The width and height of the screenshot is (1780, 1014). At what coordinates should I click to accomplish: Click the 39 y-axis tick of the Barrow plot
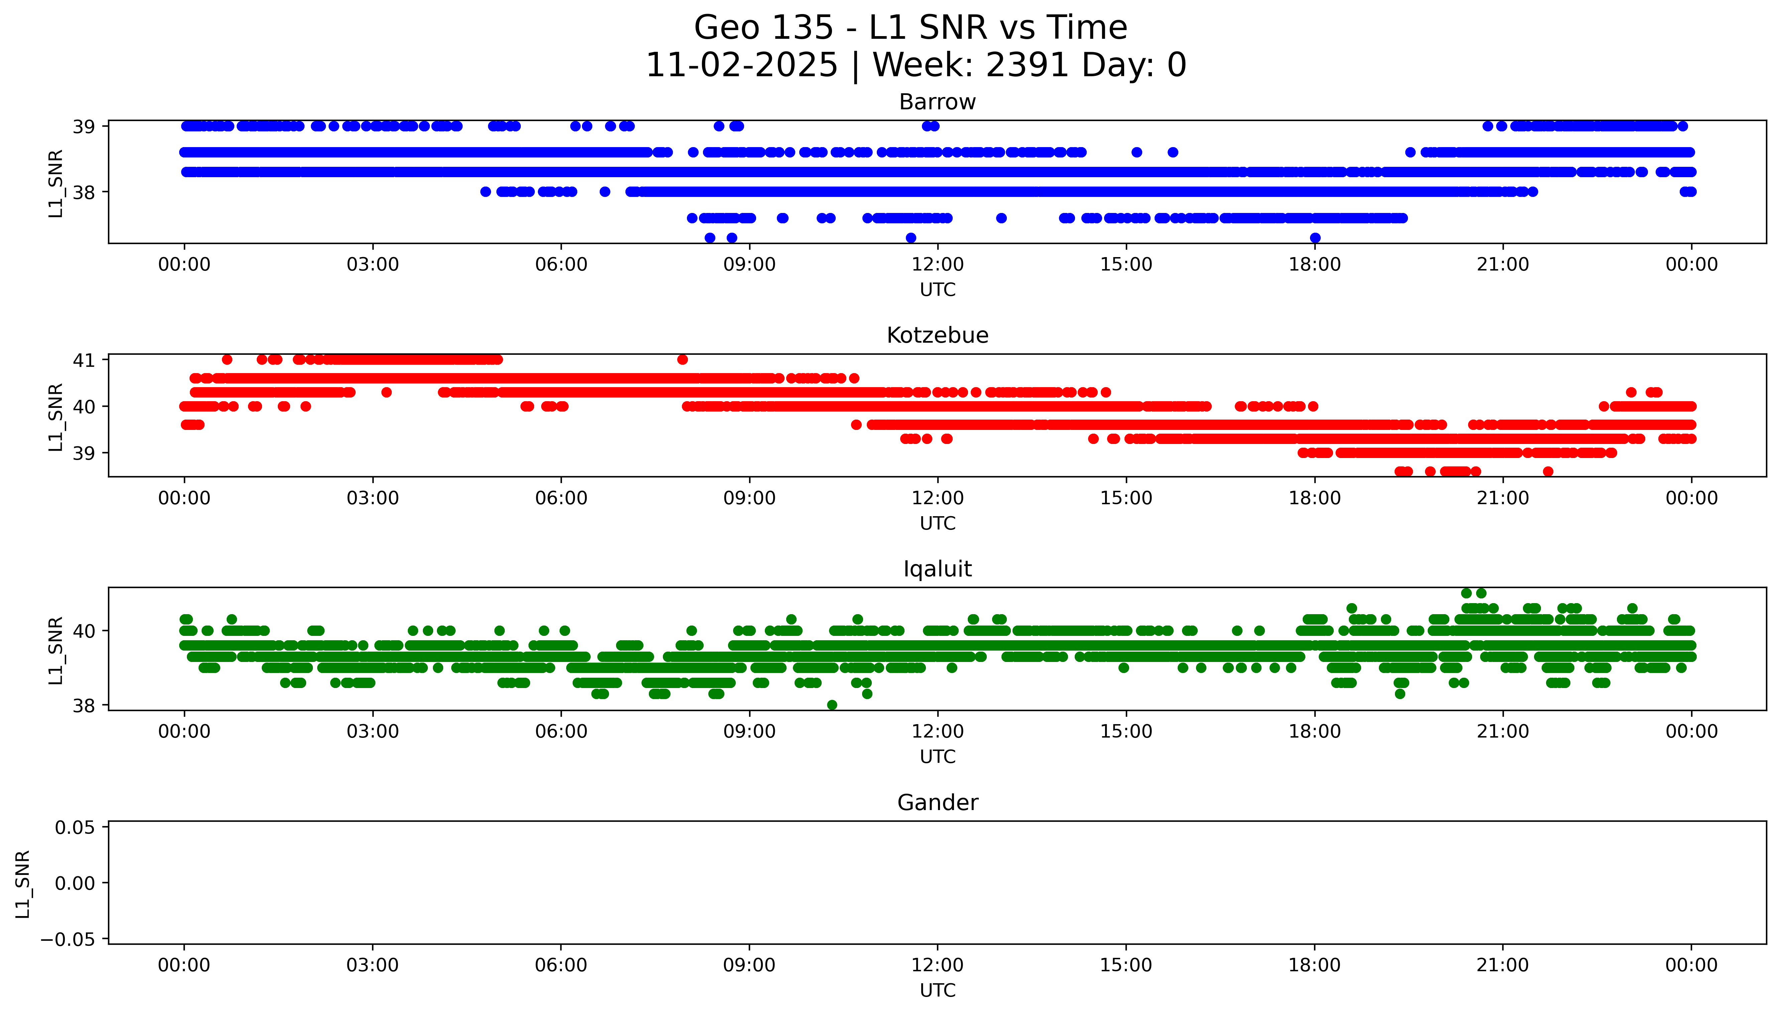[x=84, y=127]
